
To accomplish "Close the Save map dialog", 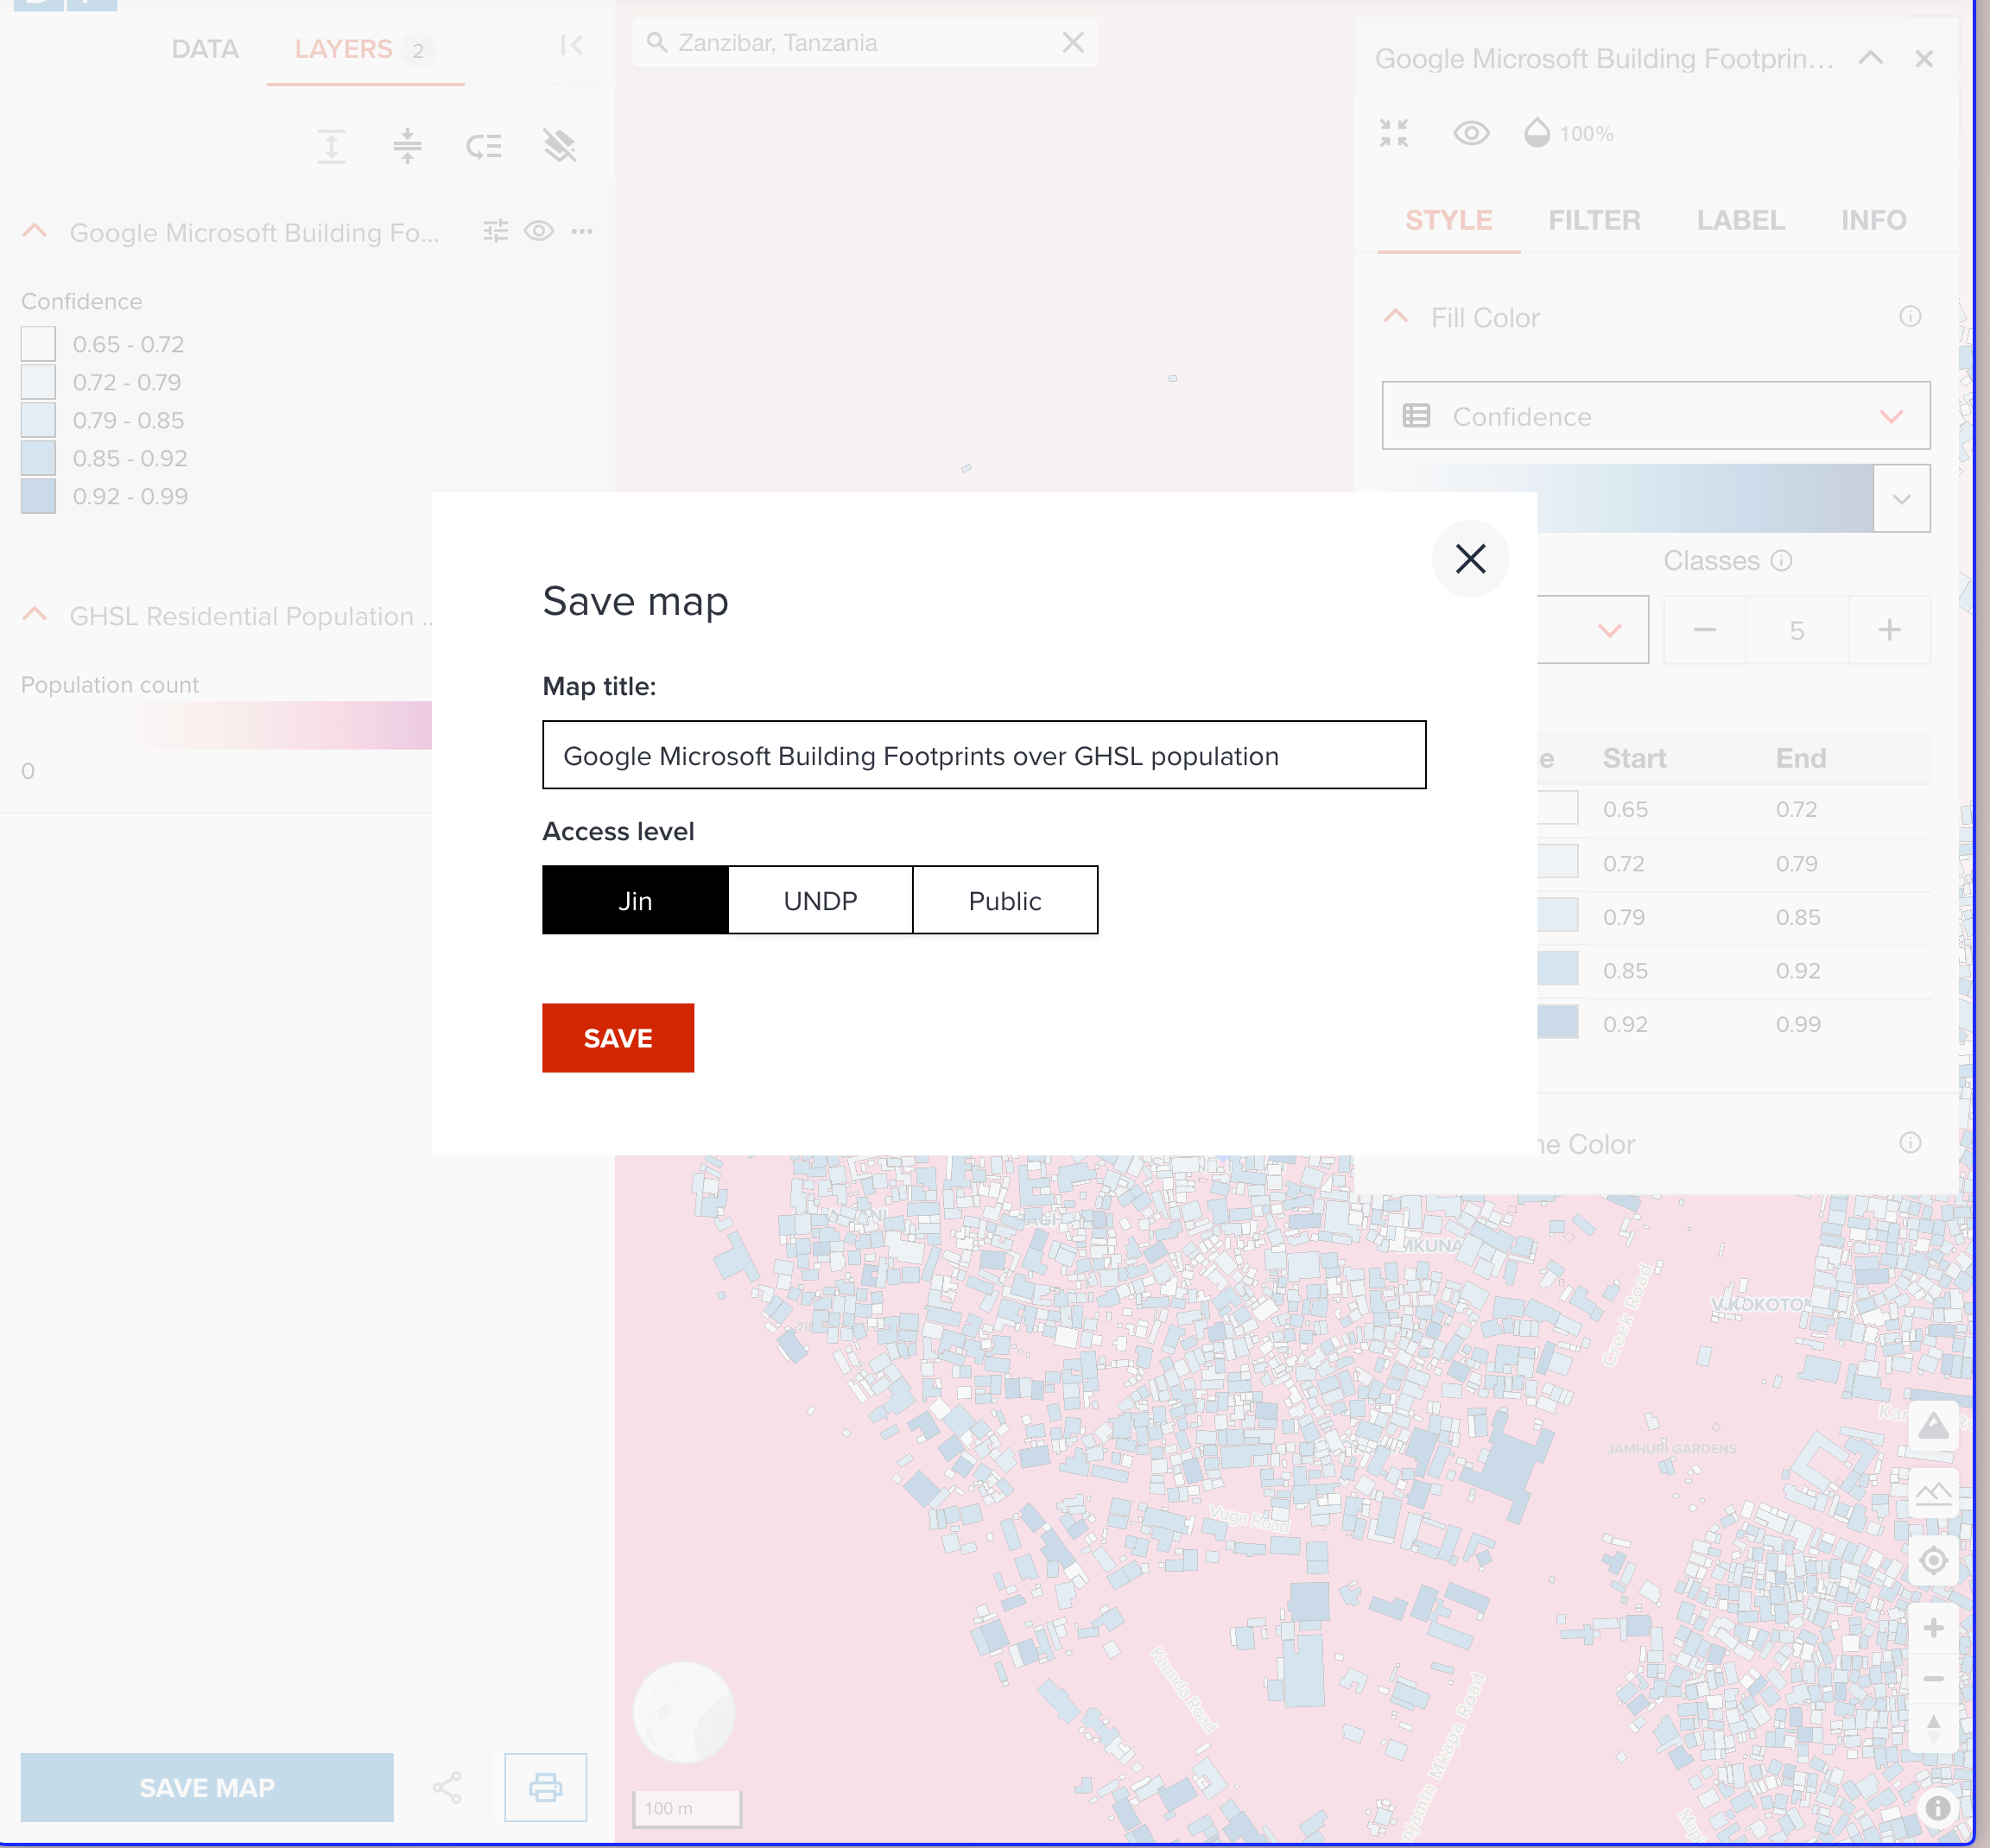I will tap(1470, 559).
